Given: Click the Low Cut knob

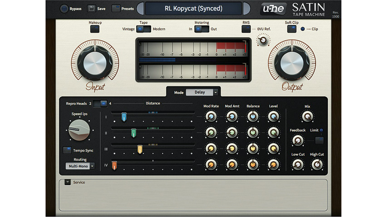Looking at the screenshot, I should 297,165.
